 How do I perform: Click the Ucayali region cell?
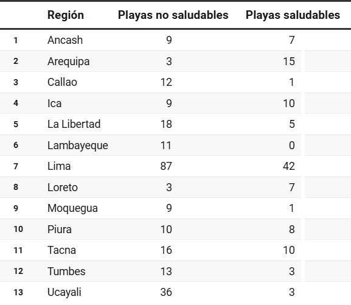click(64, 292)
